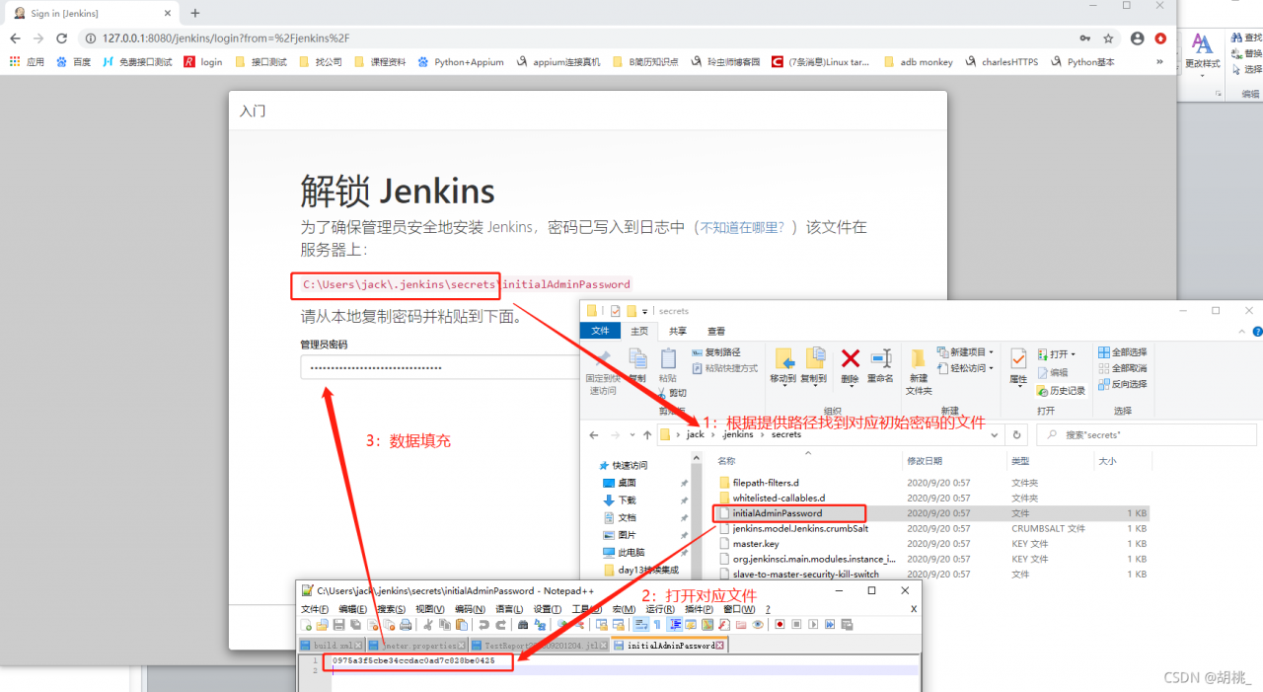Open the 搜索(S) menu in Notepad++

392,609
